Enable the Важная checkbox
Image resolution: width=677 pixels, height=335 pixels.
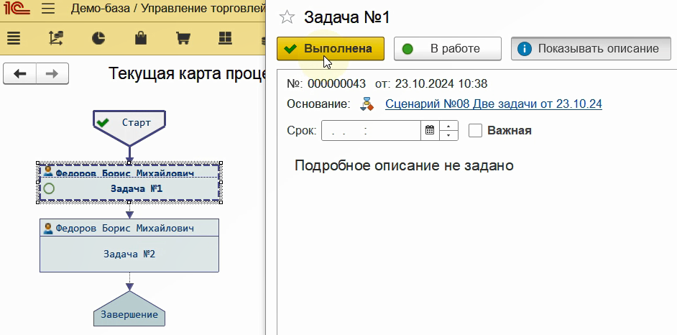point(475,130)
